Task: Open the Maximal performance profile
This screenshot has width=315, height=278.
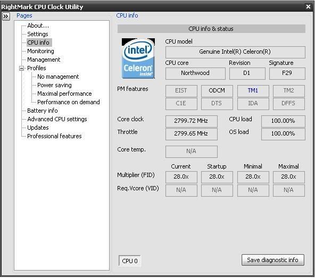Action: [x=64, y=94]
